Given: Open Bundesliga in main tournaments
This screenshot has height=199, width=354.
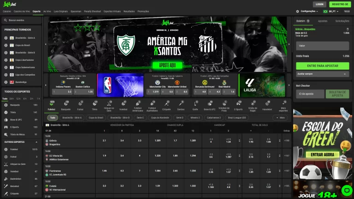Looking at the screenshot, I should tap(21, 82).
